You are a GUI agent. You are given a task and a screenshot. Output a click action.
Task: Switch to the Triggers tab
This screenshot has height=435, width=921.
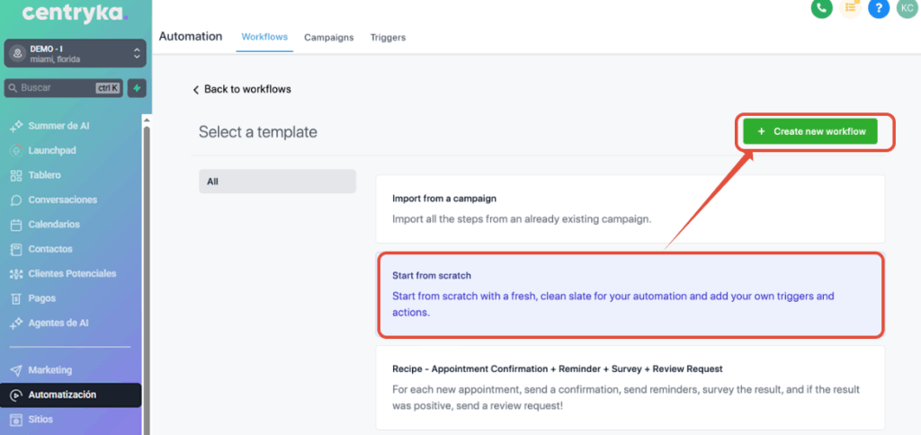(x=388, y=38)
